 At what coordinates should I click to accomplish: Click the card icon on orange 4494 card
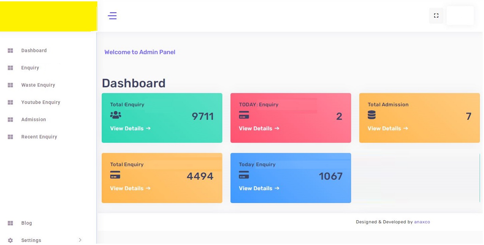pos(115,175)
